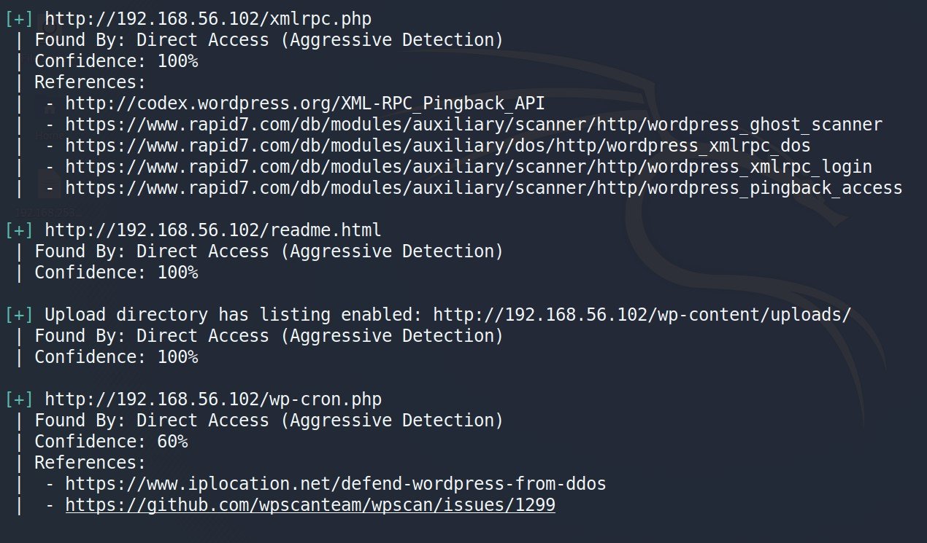Open the wordpress_ghost_scanner rapid7 link

(x=474, y=125)
